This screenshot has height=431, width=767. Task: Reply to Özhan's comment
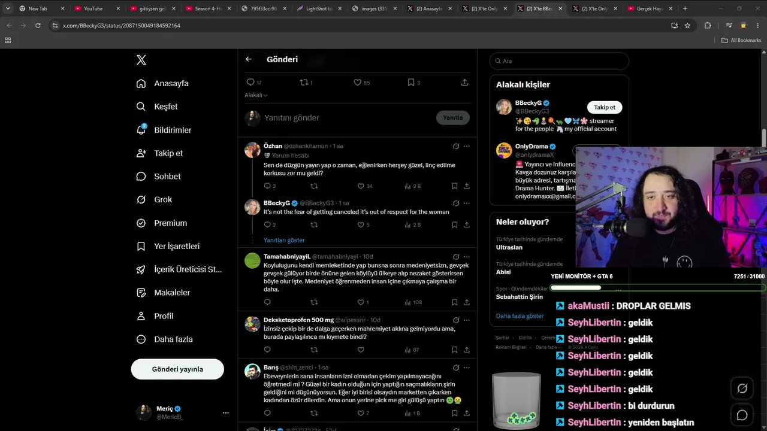tap(267, 186)
